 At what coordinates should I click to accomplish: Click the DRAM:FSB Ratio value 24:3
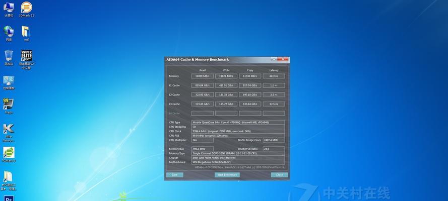click(x=274, y=149)
